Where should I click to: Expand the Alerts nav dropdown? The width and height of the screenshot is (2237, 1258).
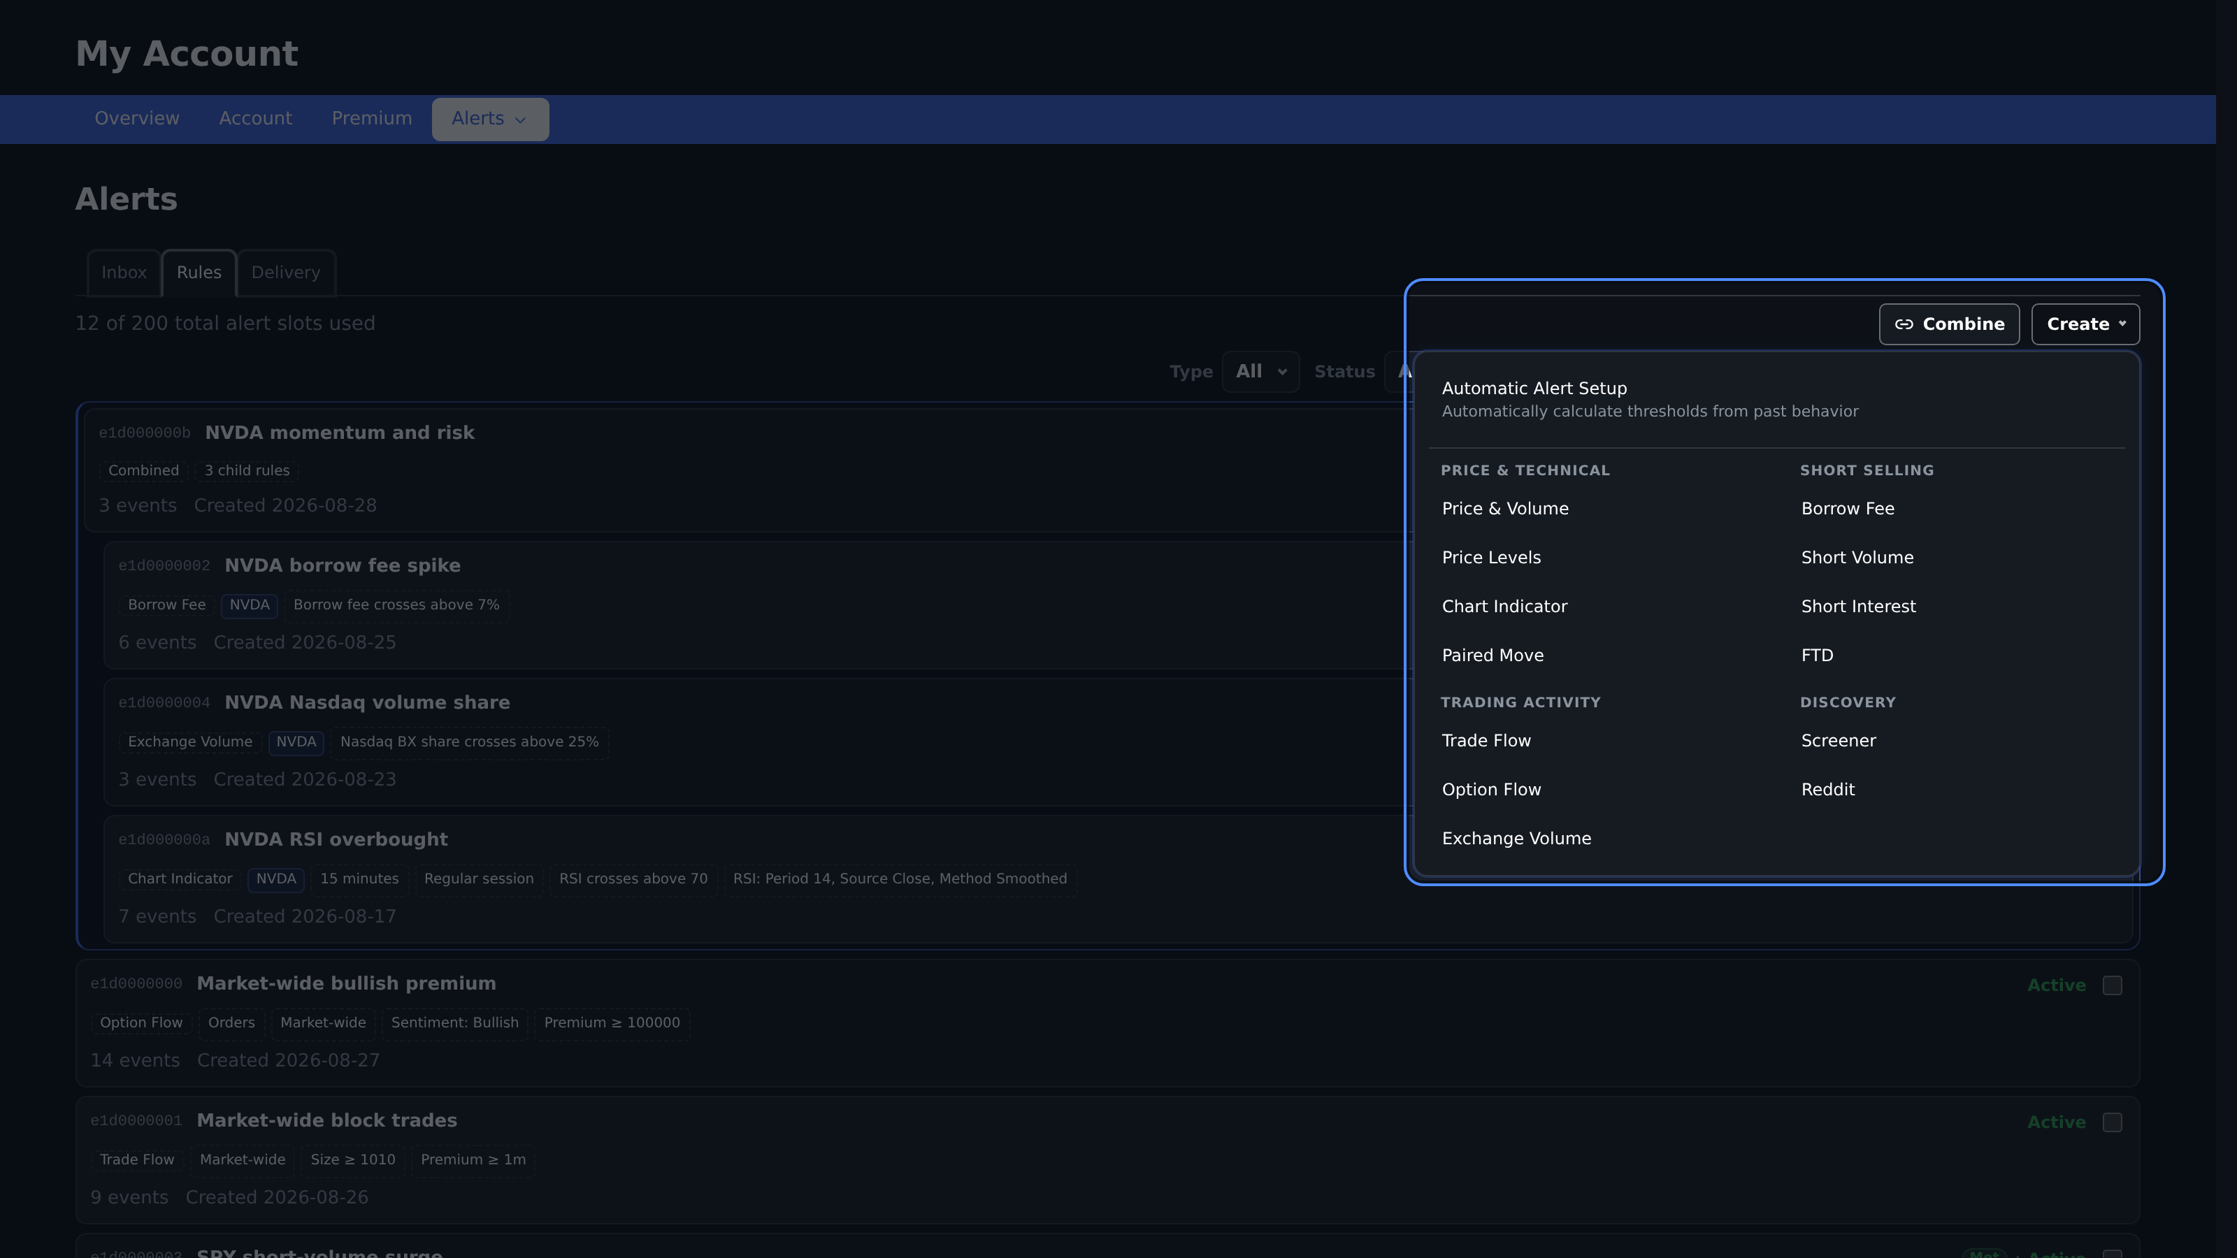(x=490, y=119)
